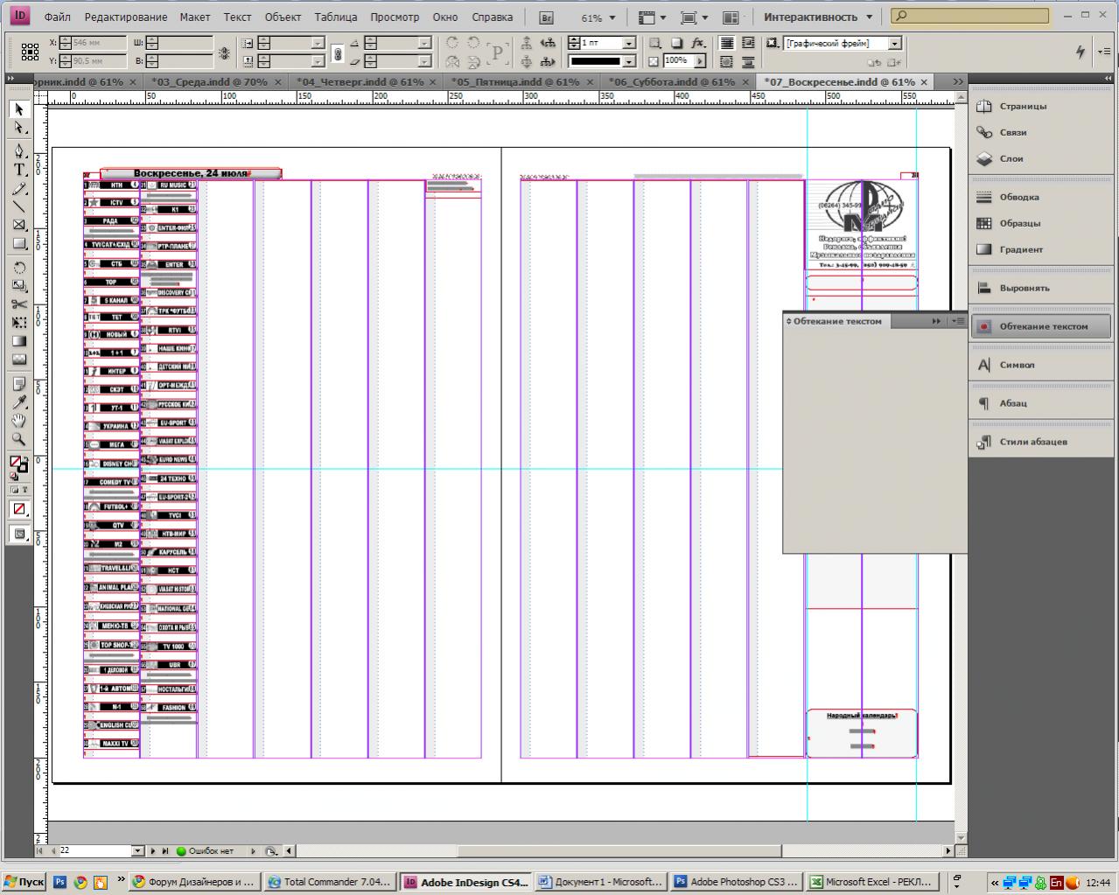Open the Стили абзацев panel
Viewport: 1119px width, 895px height.
click(1042, 442)
